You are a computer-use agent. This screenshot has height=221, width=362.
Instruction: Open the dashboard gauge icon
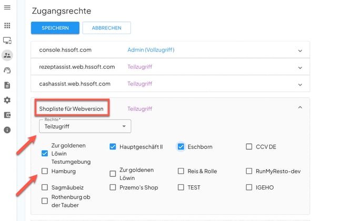pyautogui.click(x=7, y=70)
